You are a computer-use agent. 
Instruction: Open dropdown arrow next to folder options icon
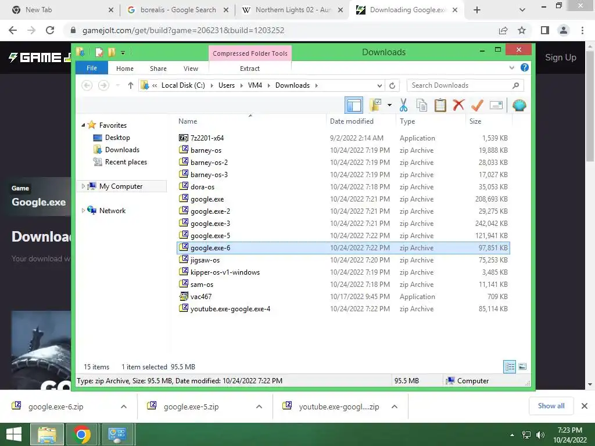[389, 105]
